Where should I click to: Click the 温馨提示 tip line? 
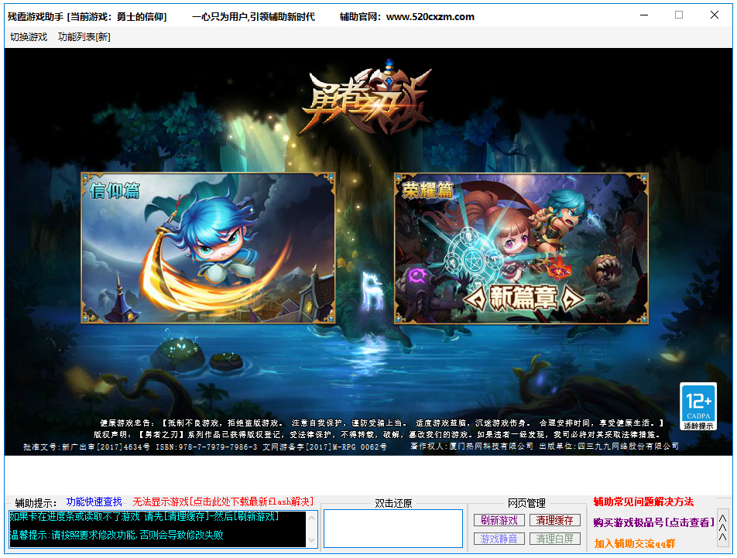point(117,535)
